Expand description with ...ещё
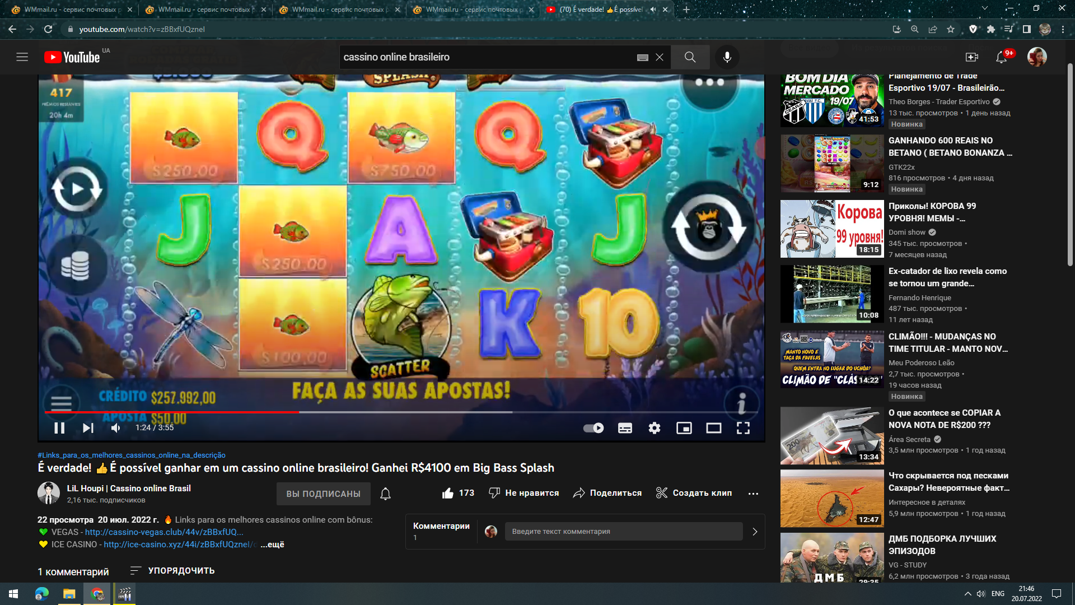The width and height of the screenshot is (1075, 605). coord(273,544)
